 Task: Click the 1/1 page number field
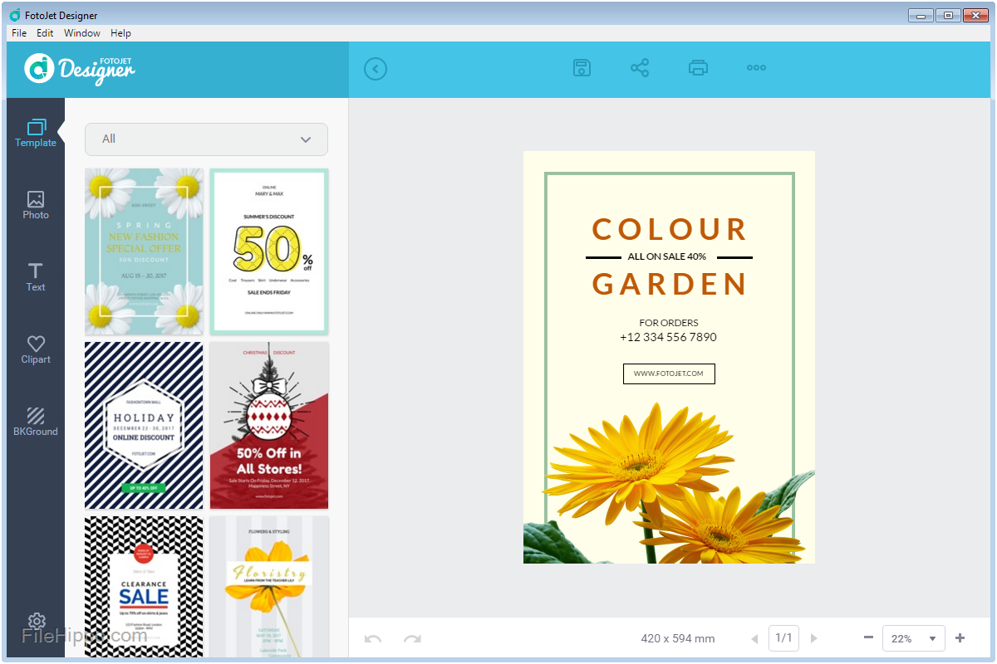(x=783, y=638)
